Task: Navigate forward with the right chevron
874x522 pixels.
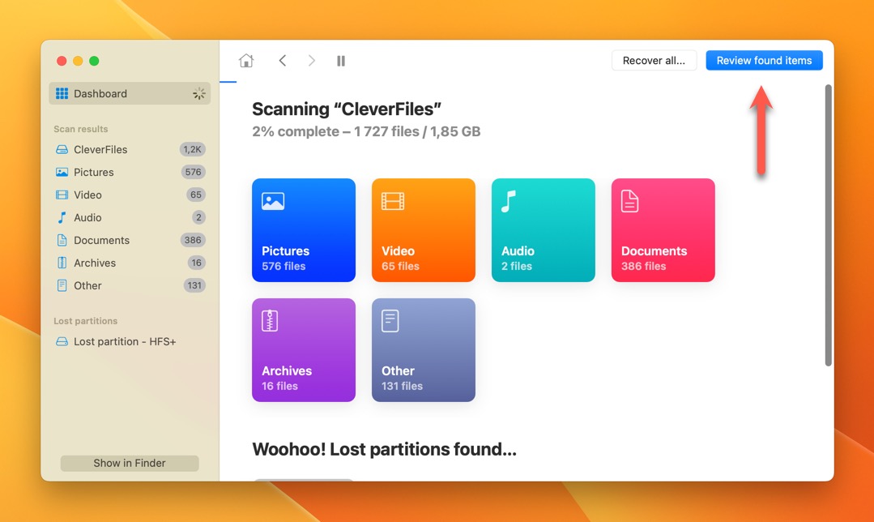Action: pos(312,60)
